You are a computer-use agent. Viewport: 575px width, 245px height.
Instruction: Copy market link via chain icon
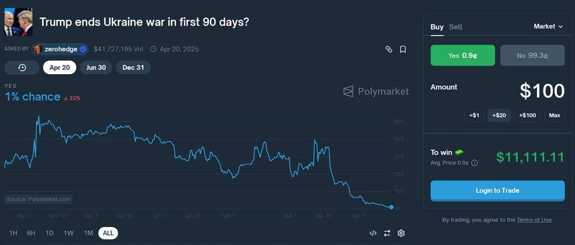coord(389,49)
